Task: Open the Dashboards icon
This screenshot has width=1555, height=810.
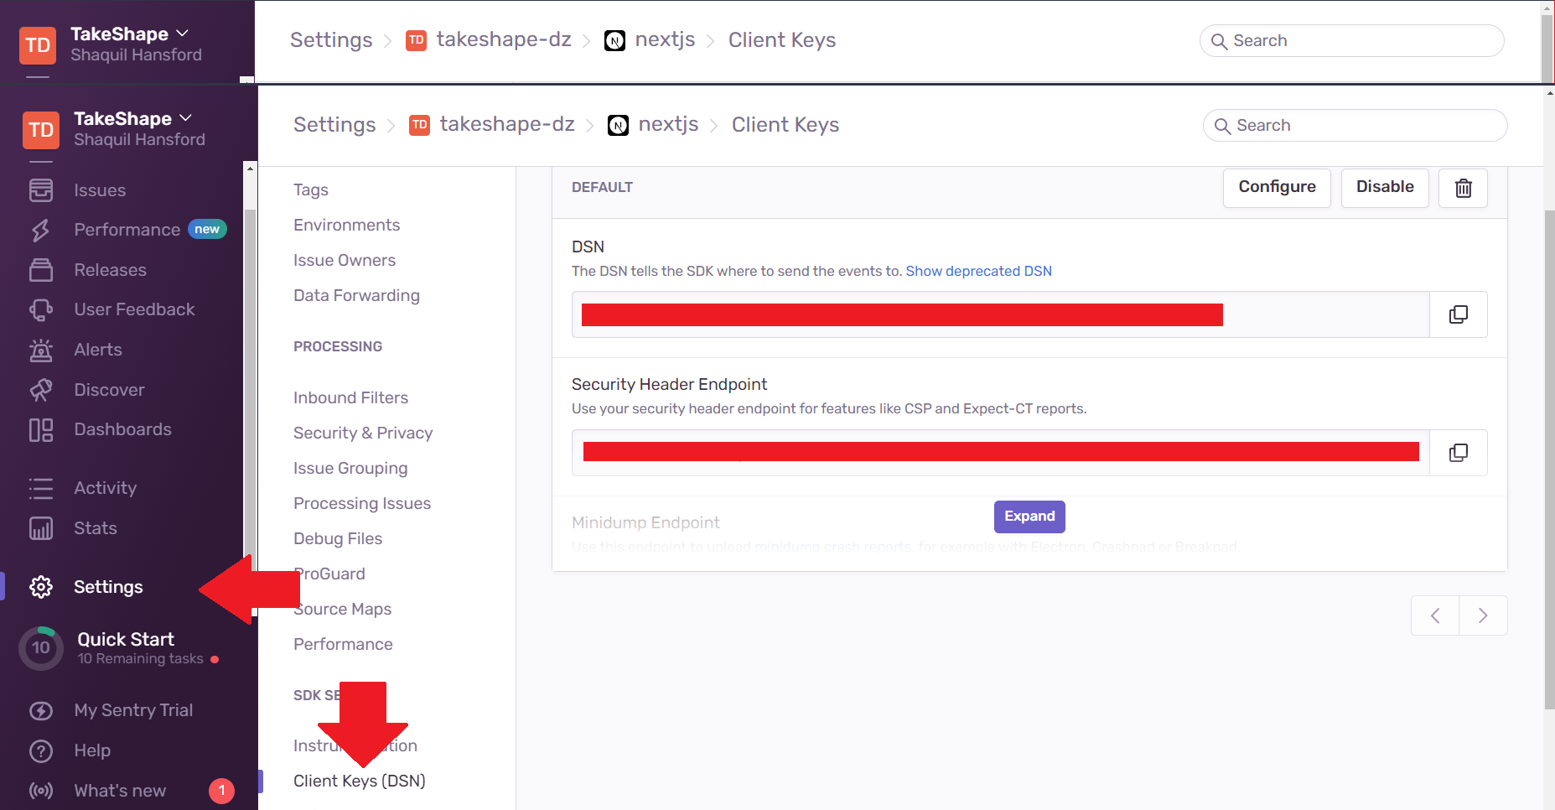Action: point(41,430)
